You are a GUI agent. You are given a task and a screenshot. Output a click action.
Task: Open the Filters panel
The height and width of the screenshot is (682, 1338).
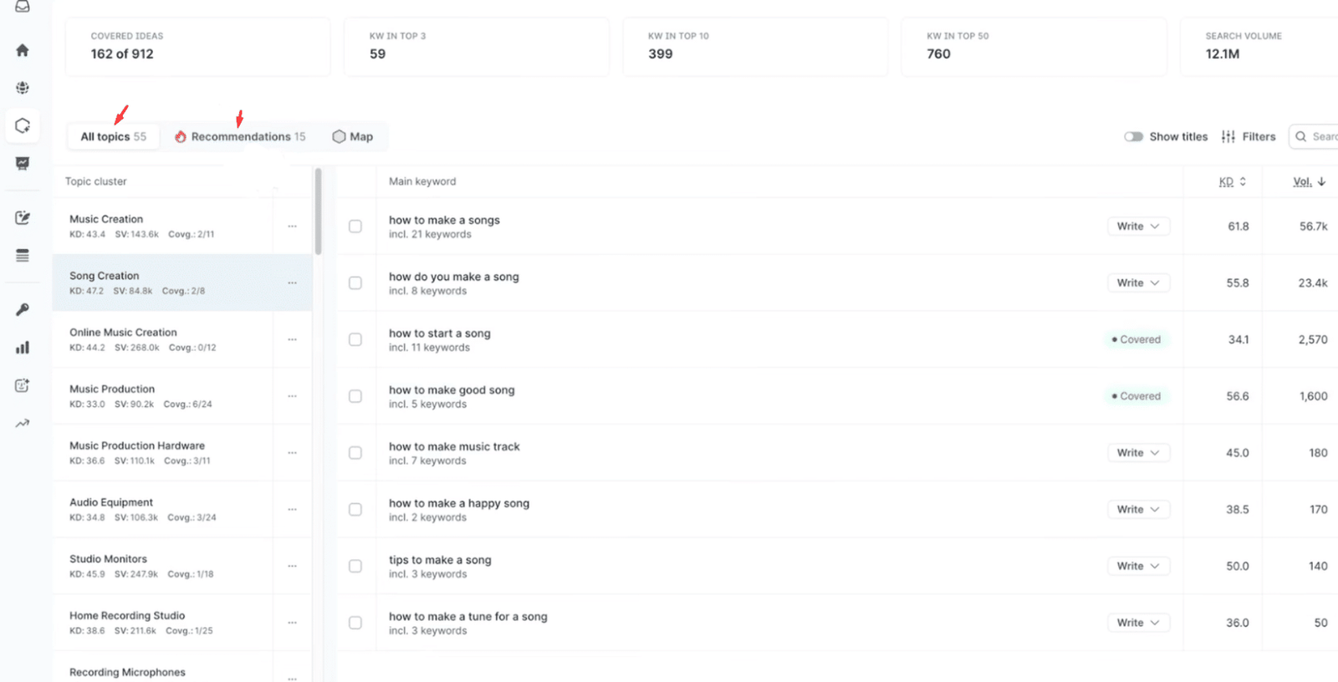[1249, 137]
